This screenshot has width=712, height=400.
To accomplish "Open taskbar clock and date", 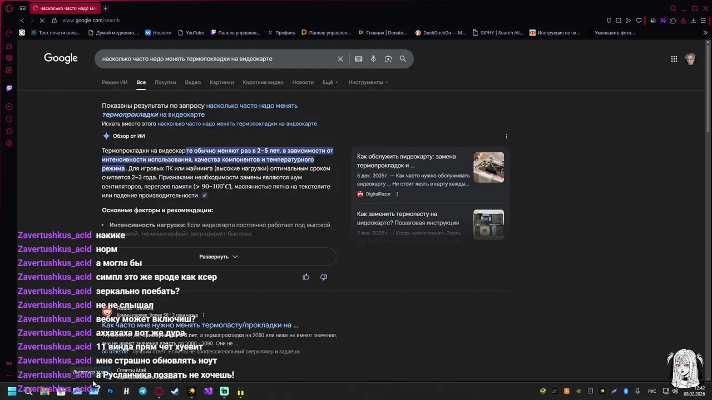I will [x=695, y=391].
